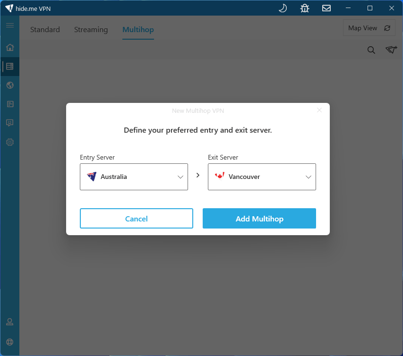Open the account profile sidebar icon
403x356 pixels.
10,322
